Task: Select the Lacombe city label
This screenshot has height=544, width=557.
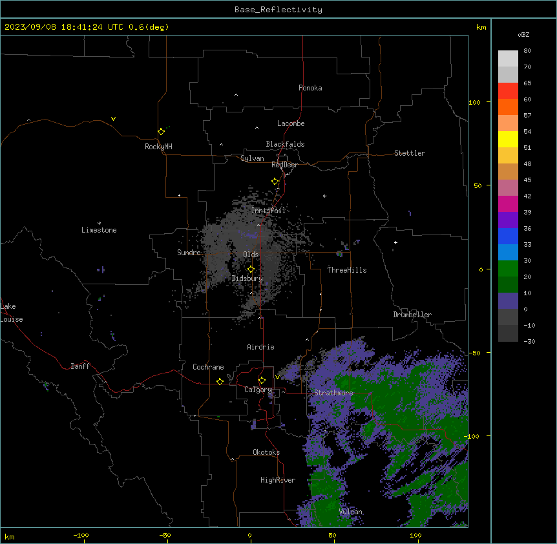Action: pyautogui.click(x=291, y=123)
